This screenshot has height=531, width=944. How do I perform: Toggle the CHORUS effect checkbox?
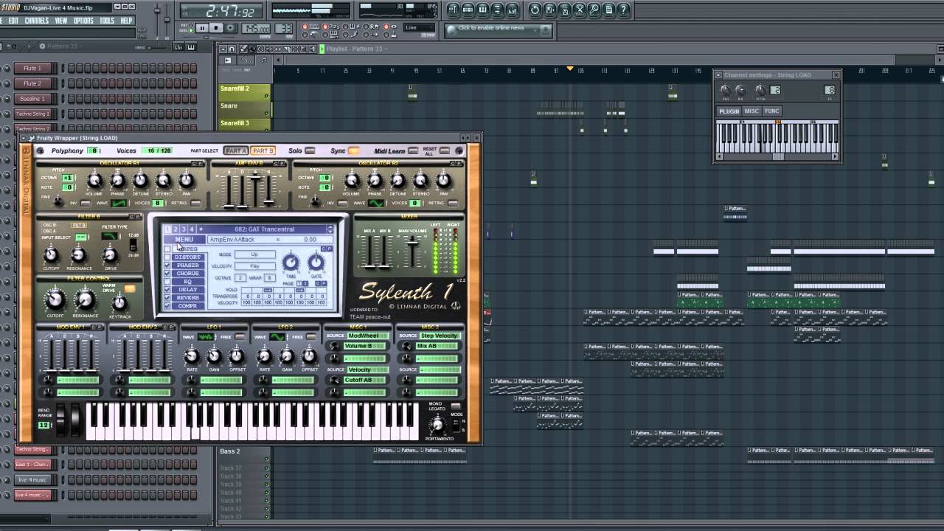(167, 274)
